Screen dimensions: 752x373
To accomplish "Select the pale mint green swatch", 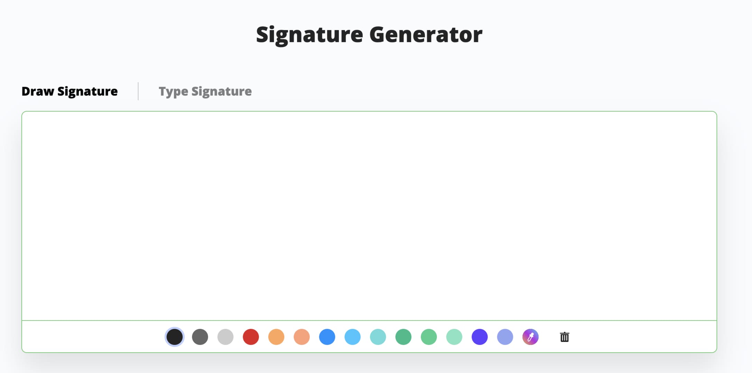I will tap(454, 337).
